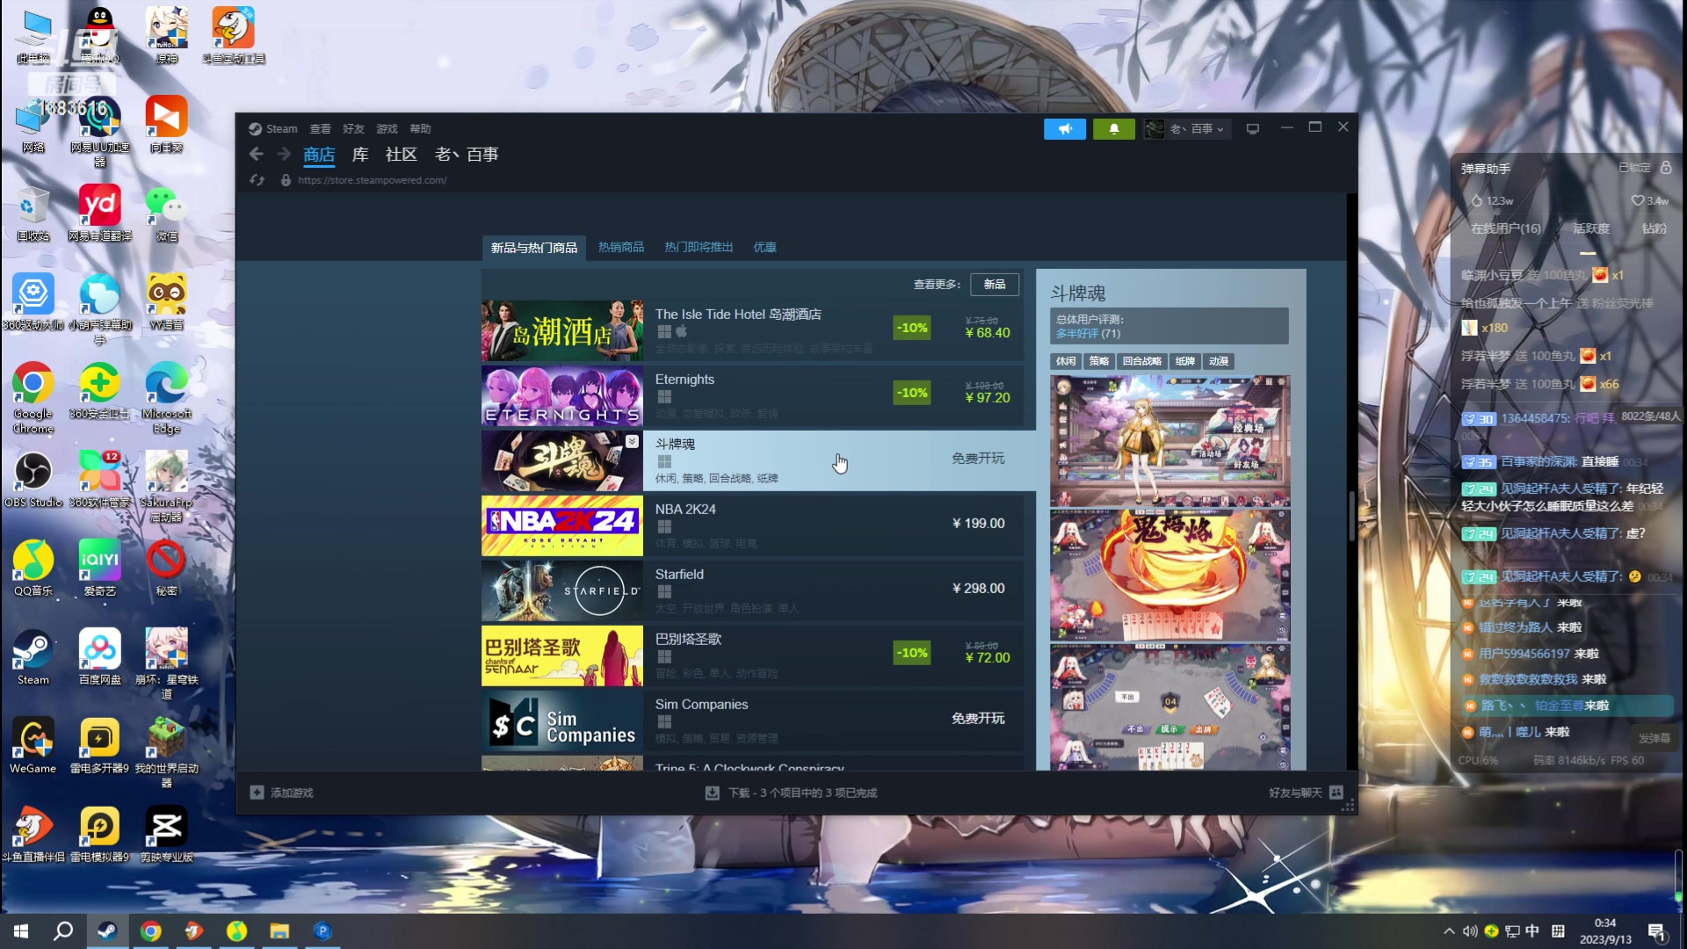Click Chrome icon in Windows taskbar

[150, 931]
